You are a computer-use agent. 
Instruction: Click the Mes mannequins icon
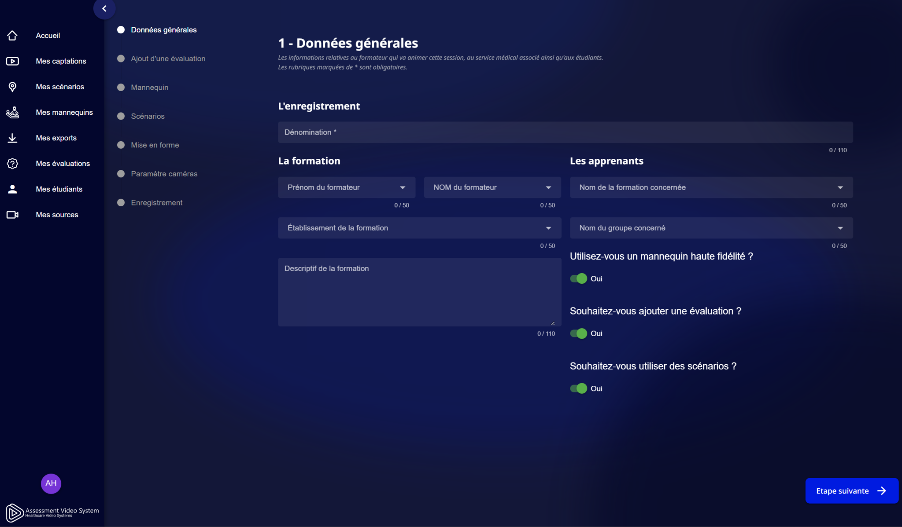click(12, 112)
